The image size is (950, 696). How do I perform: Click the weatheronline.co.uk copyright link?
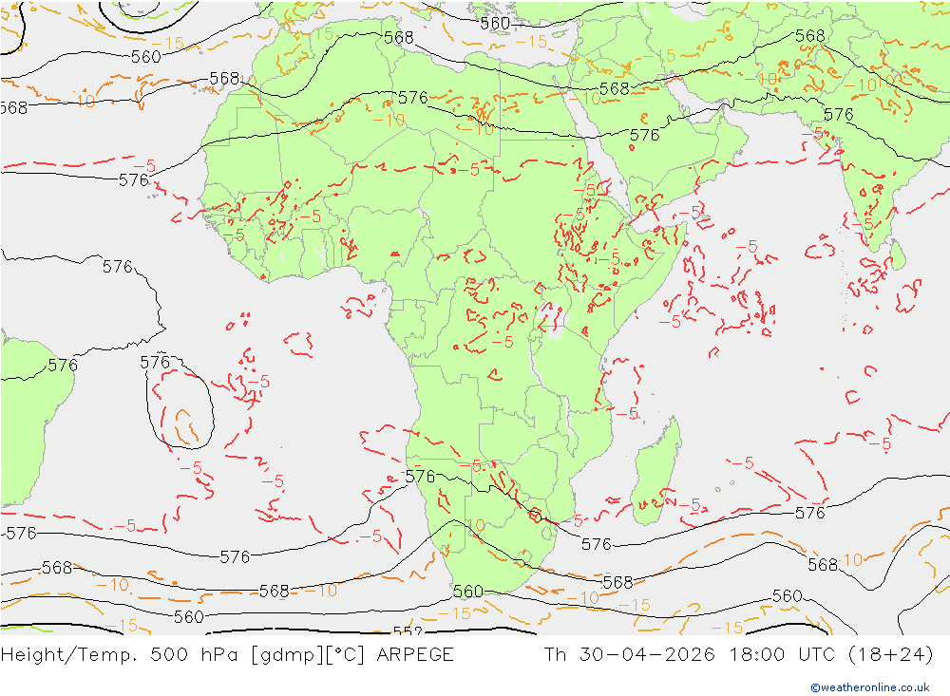[870, 687]
